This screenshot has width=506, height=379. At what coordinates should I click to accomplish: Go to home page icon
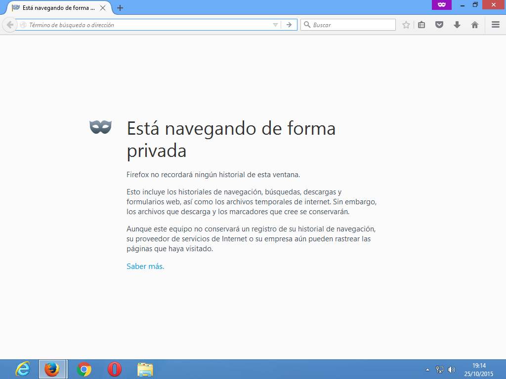(x=475, y=25)
